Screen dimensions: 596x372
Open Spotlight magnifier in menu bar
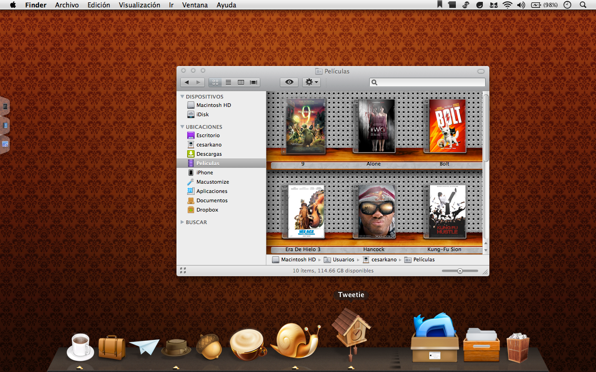583,5
